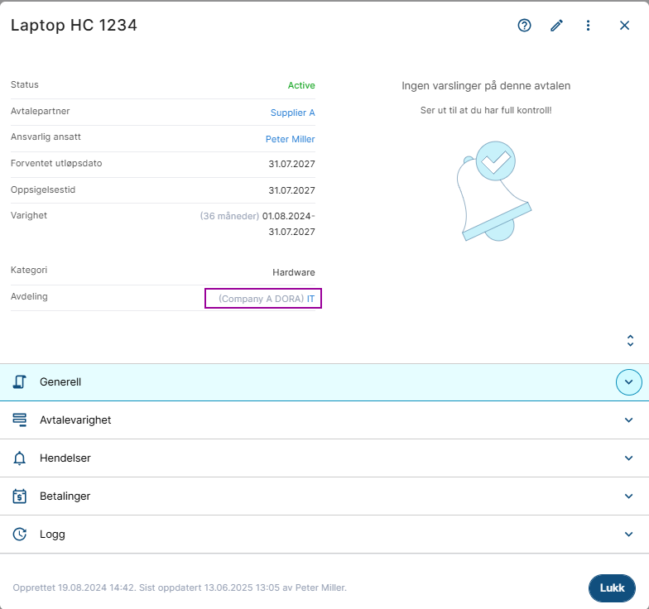Click the Avtalevarighet section icon

(x=20, y=420)
